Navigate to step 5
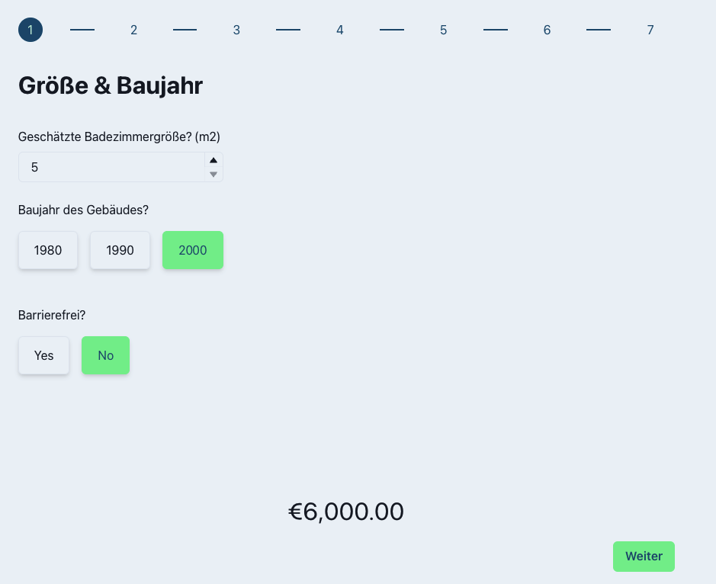The width and height of the screenshot is (716, 584). (443, 30)
